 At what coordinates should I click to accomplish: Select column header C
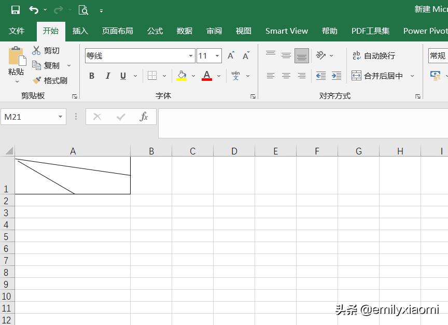coord(192,151)
